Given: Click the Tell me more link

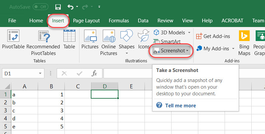Looking at the screenshot, I should coord(181,105).
